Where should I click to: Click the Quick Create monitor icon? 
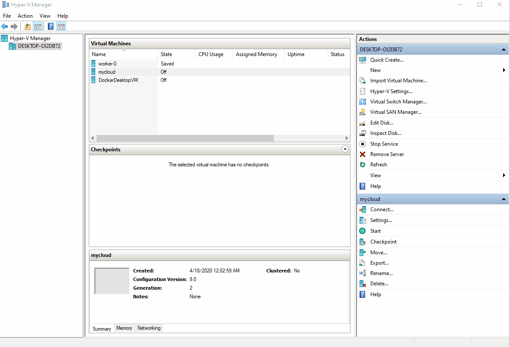[362, 60]
